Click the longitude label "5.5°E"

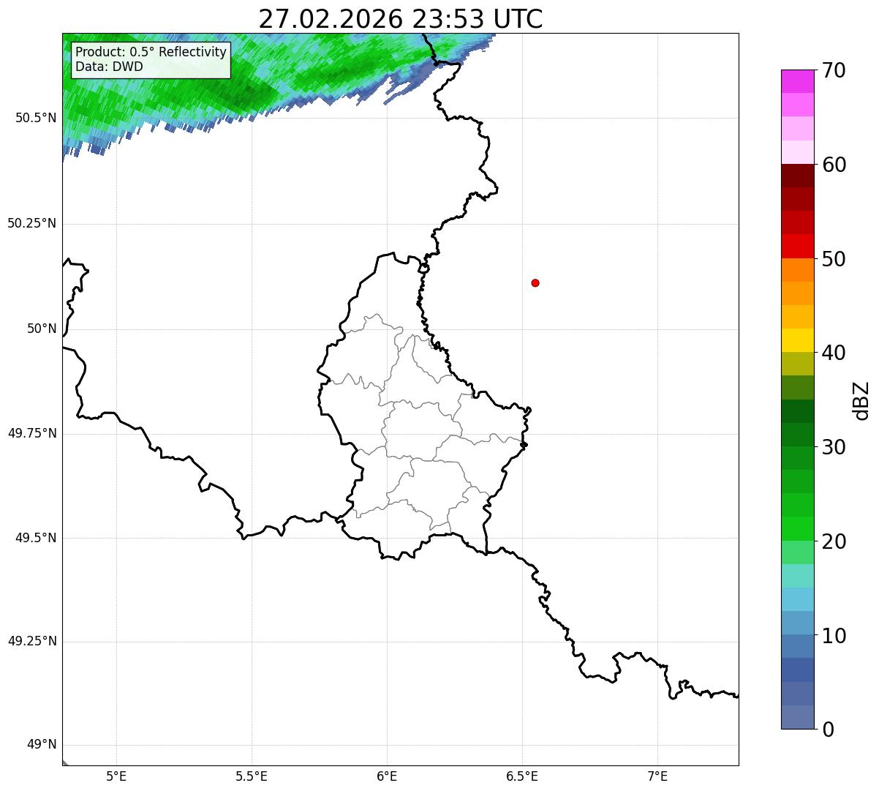[252, 776]
